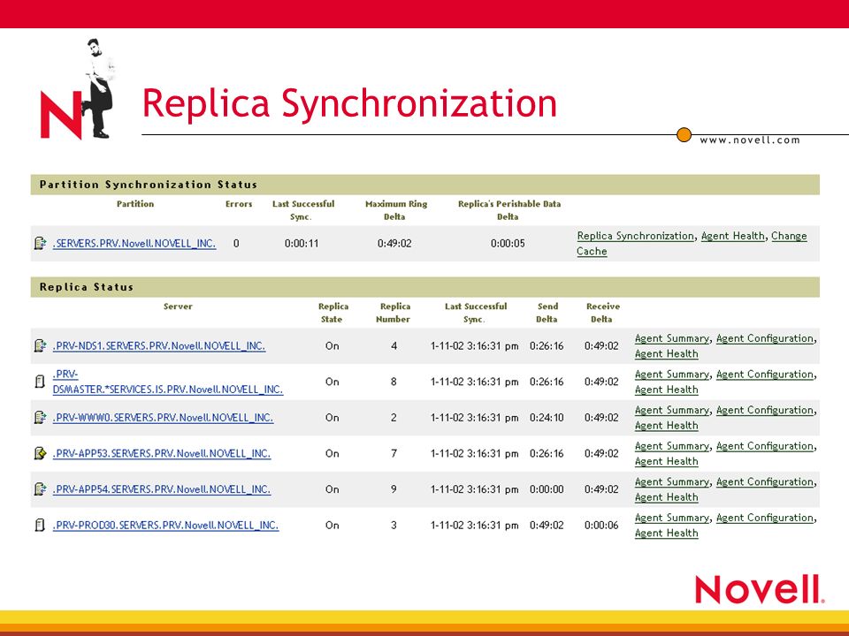Open the .PRV-DSMASTER.*SERVICES.IS.PRV server link
Image resolution: width=849 pixels, height=636 pixels.
[x=168, y=382]
